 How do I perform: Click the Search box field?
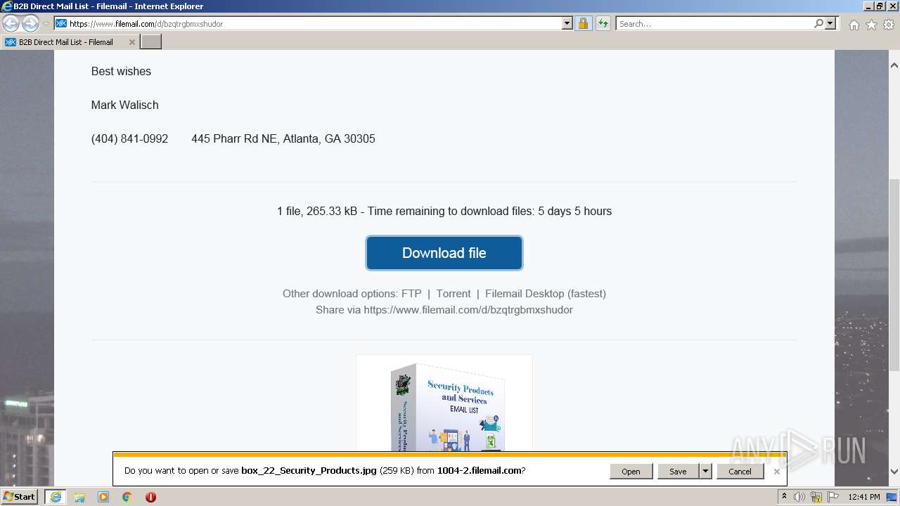[714, 23]
